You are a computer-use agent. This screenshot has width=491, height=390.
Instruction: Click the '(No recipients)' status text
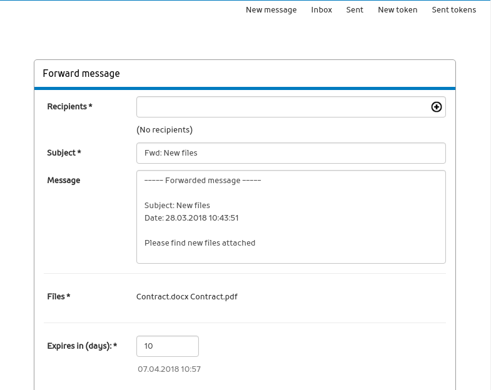165,130
